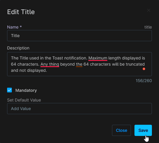Click the Mandatory label text

point(26,90)
